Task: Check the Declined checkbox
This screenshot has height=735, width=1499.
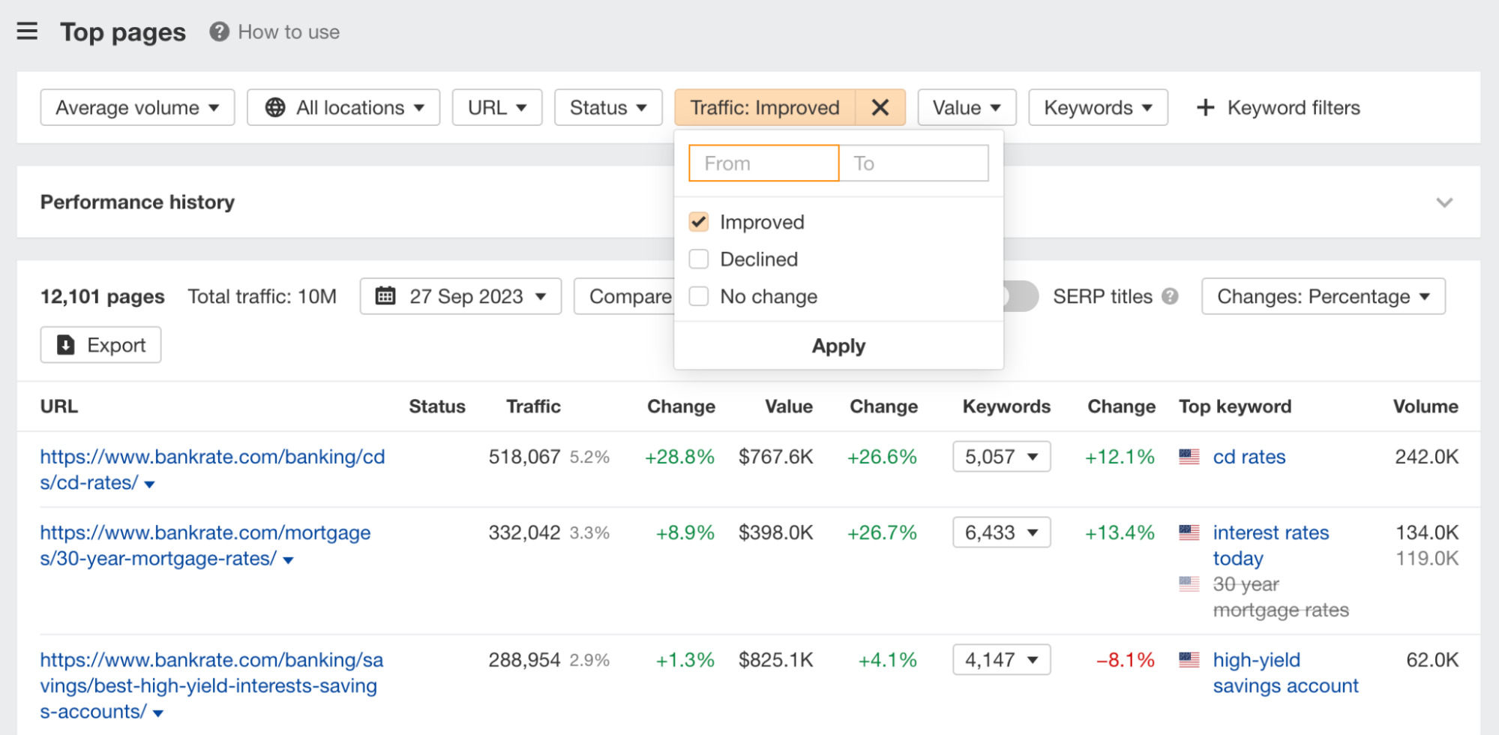Action: pos(699,259)
